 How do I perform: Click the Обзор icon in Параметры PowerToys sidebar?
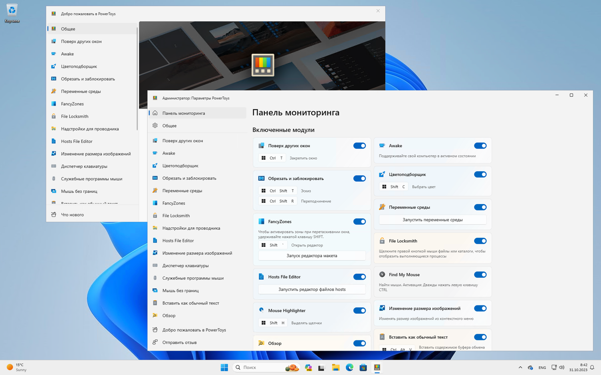[155, 315]
